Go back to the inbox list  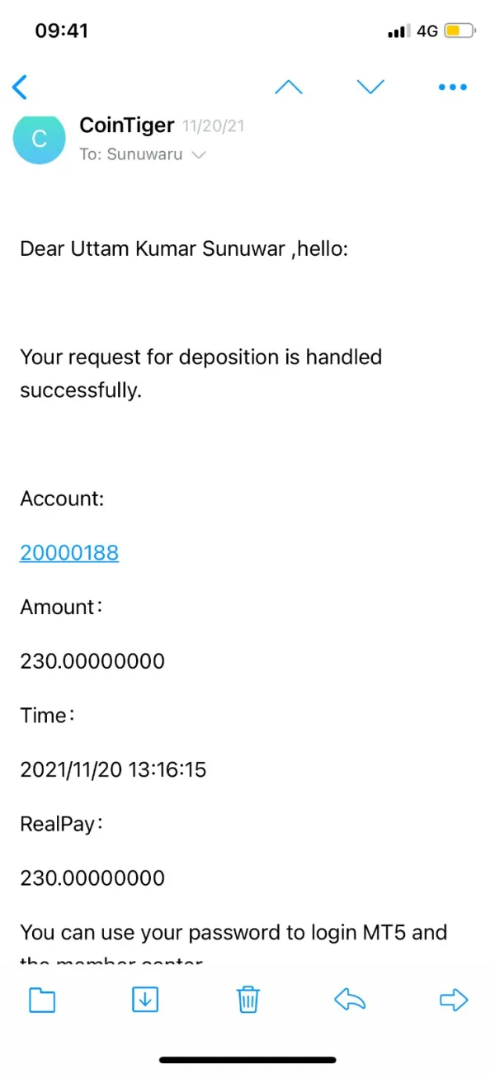coord(20,87)
